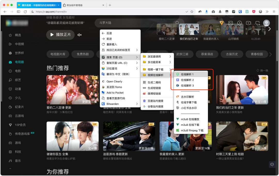Expand 视频一键下载 folder submenu
279x176 pixels.
[157, 70]
